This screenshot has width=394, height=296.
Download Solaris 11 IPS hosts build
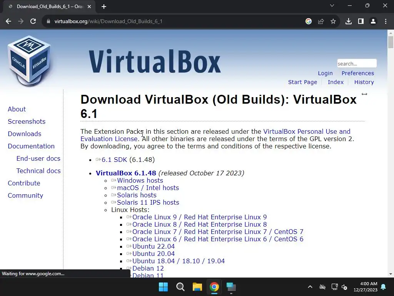(x=148, y=202)
